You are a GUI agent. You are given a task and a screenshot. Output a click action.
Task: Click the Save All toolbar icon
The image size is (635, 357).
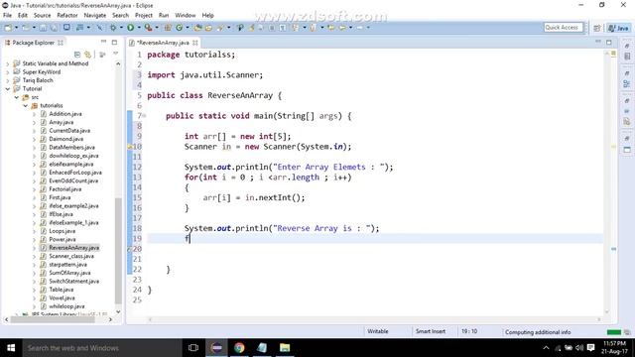pos(53,28)
